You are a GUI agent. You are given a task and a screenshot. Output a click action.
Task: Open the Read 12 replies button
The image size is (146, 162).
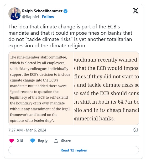(74, 150)
